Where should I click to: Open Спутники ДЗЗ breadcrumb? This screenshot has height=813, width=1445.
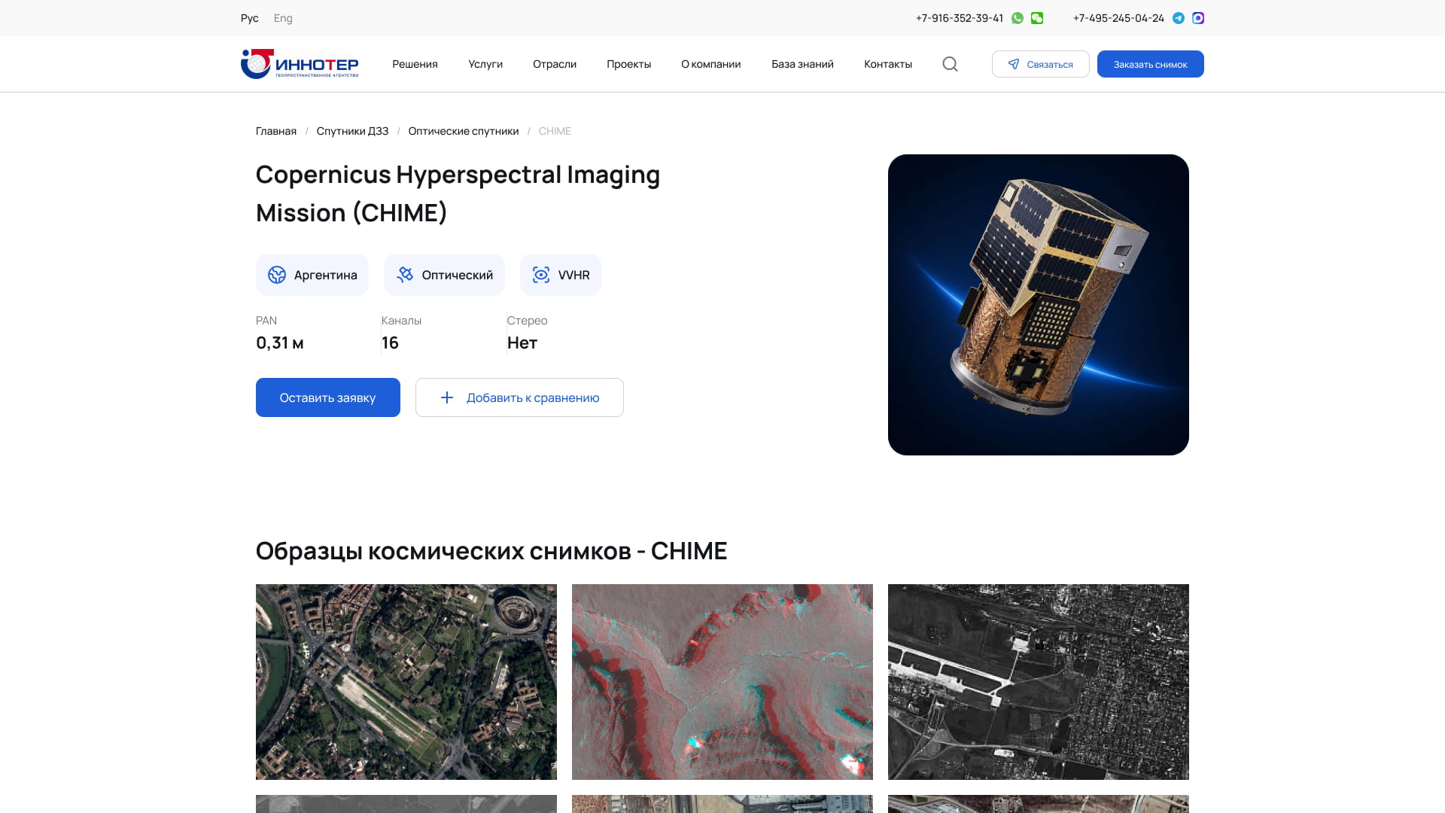(352, 131)
